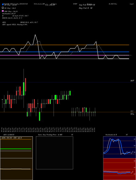Click the 'Day Vol: 0 M' label
This screenshot has width=136, height=180.
[85, 8]
